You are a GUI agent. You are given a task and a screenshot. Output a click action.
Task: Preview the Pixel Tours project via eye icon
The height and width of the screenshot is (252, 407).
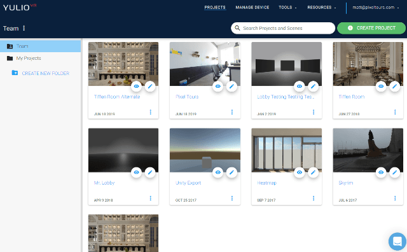point(217,87)
